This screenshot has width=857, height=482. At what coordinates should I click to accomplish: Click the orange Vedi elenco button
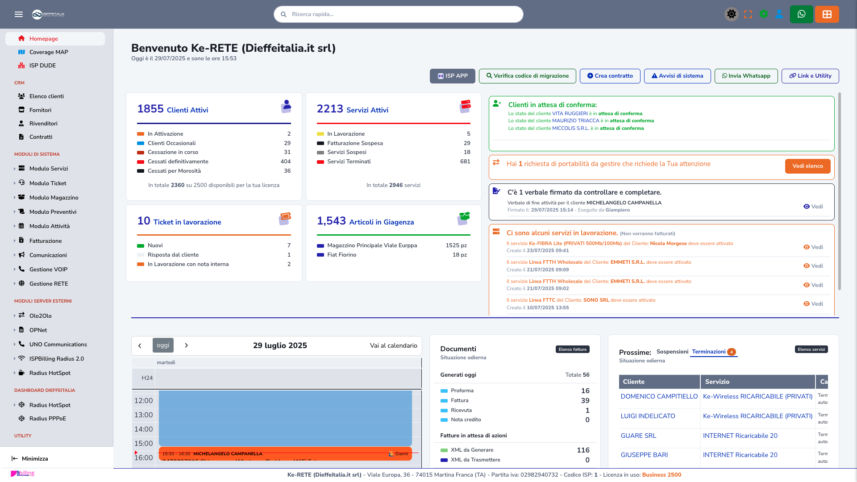pyautogui.click(x=807, y=166)
